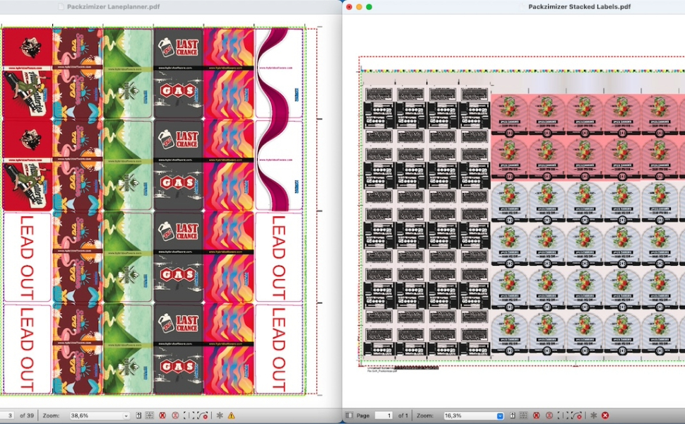Click blue zoom dropdown arrow in Stacked Labels
685x424 pixels.
(500, 416)
